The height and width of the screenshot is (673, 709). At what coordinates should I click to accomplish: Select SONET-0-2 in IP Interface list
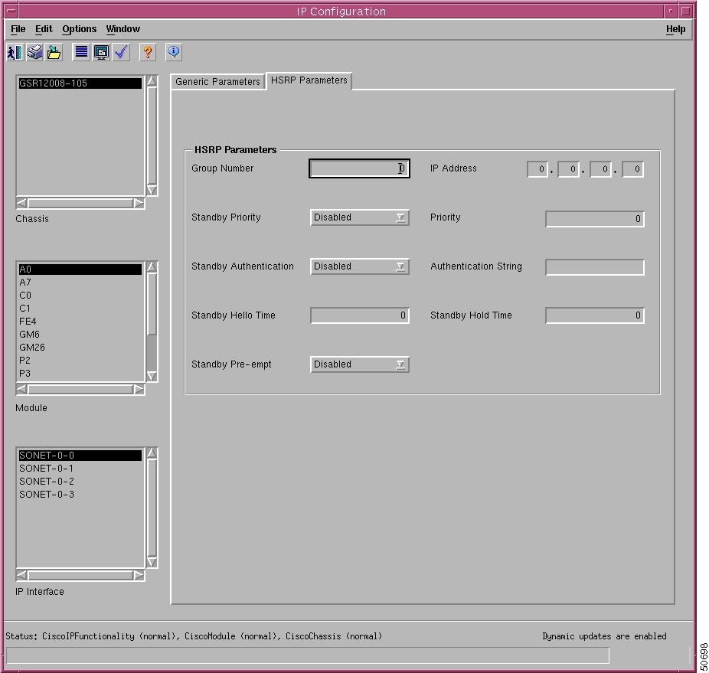click(x=47, y=482)
